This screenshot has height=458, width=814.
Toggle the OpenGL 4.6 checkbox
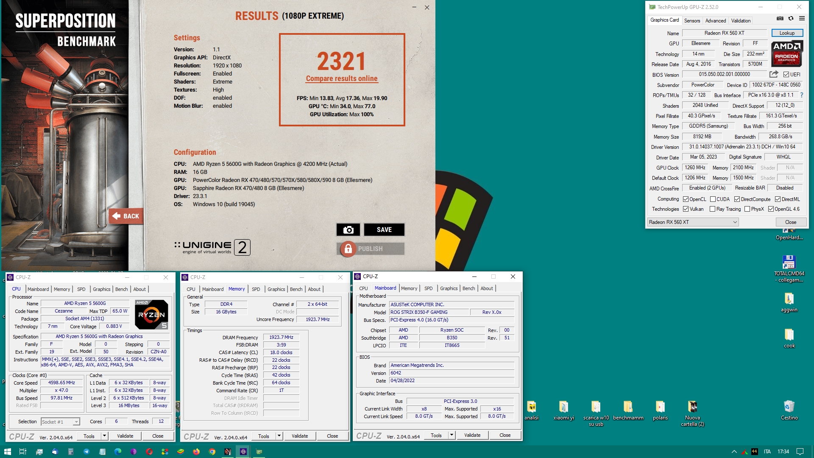[x=771, y=209]
